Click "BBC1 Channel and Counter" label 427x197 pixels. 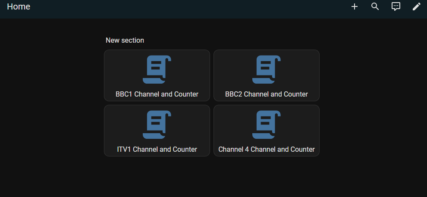(157, 94)
